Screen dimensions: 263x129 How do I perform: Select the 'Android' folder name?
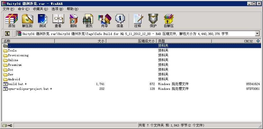pyautogui.click(x=14, y=79)
